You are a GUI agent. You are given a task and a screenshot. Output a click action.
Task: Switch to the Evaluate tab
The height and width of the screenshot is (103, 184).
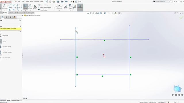pyautogui.click(x=25, y=13)
